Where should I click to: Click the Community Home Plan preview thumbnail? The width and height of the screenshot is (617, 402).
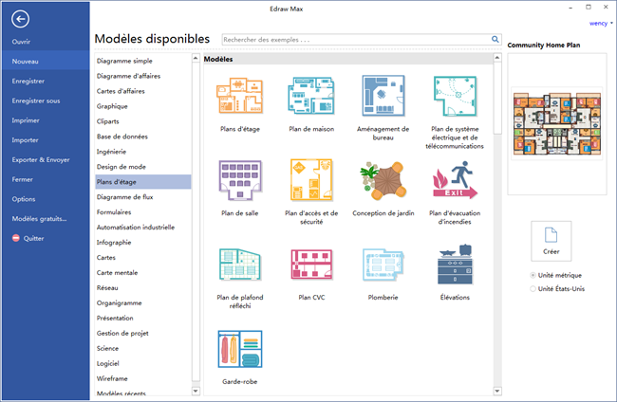[557, 123]
